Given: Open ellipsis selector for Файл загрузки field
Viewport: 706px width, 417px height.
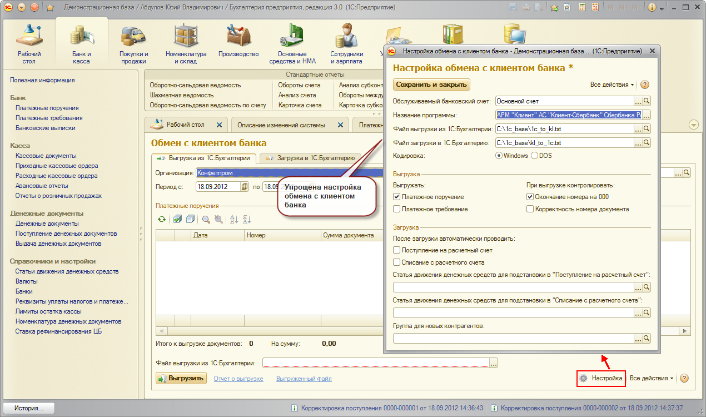Looking at the screenshot, I should click(x=638, y=143).
